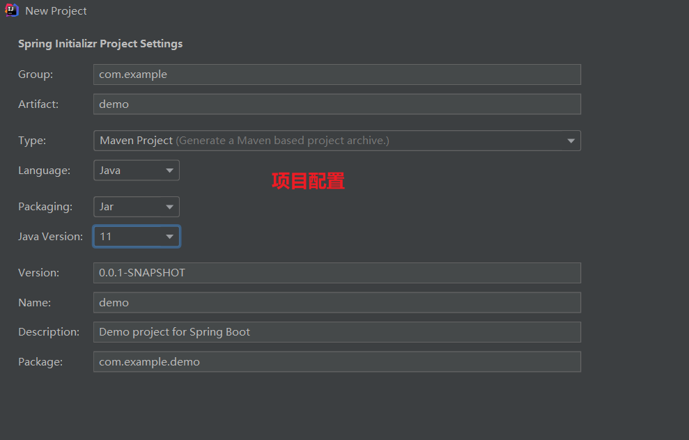Expand the Language dropdown arrow
Image resolution: width=689 pixels, height=440 pixels.
pos(169,171)
